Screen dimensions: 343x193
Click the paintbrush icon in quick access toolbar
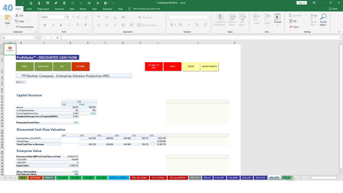[x=56, y=3]
